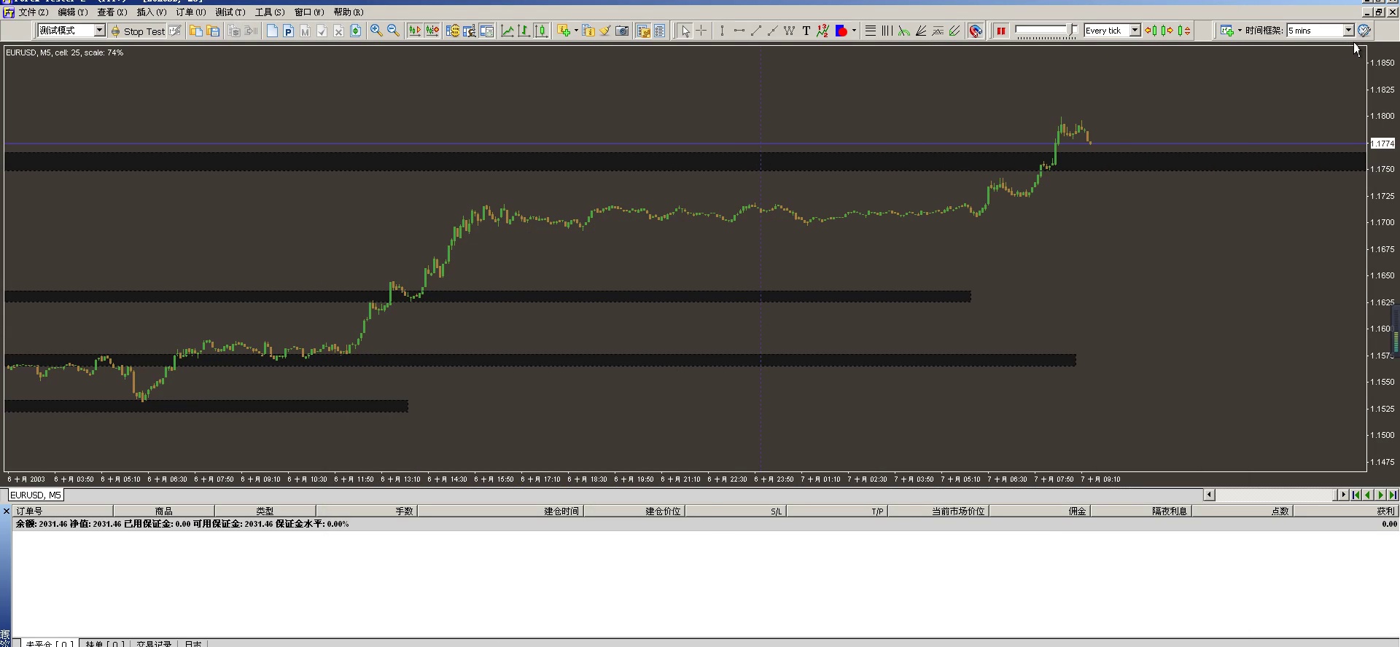Screen dimensions: 1400x647
Task: Click the chart horizontal scrollbar left arrow
Action: tap(1209, 495)
